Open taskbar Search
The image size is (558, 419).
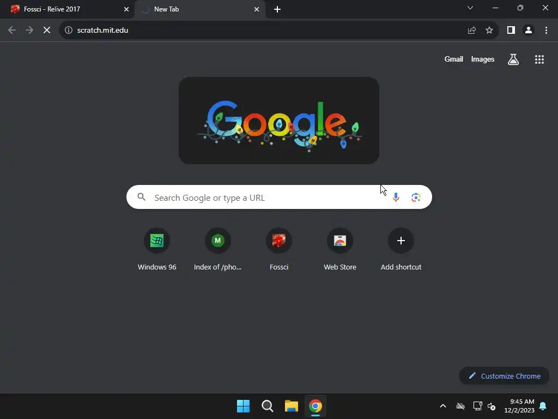[267, 406]
